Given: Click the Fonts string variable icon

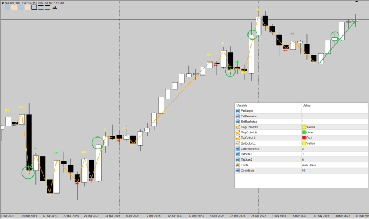Looking at the screenshot, I should (238, 165).
